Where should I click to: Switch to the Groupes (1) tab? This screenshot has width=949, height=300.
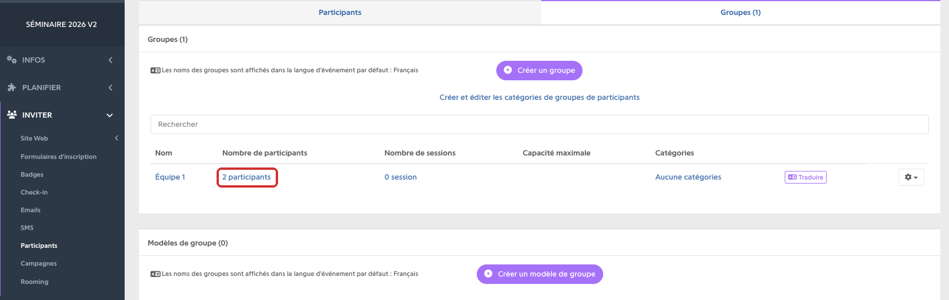click(x=740, y=13)
